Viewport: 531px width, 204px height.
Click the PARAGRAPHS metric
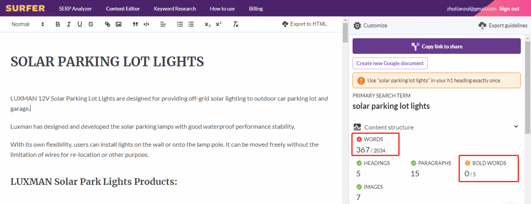click(x=431, y=169)
